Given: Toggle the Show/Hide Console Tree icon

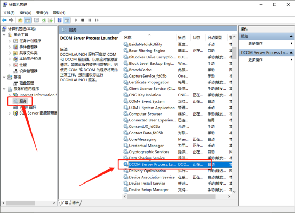Looking at the screenshot, I should (27, 20).
